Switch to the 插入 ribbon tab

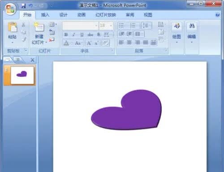(45, 15)
